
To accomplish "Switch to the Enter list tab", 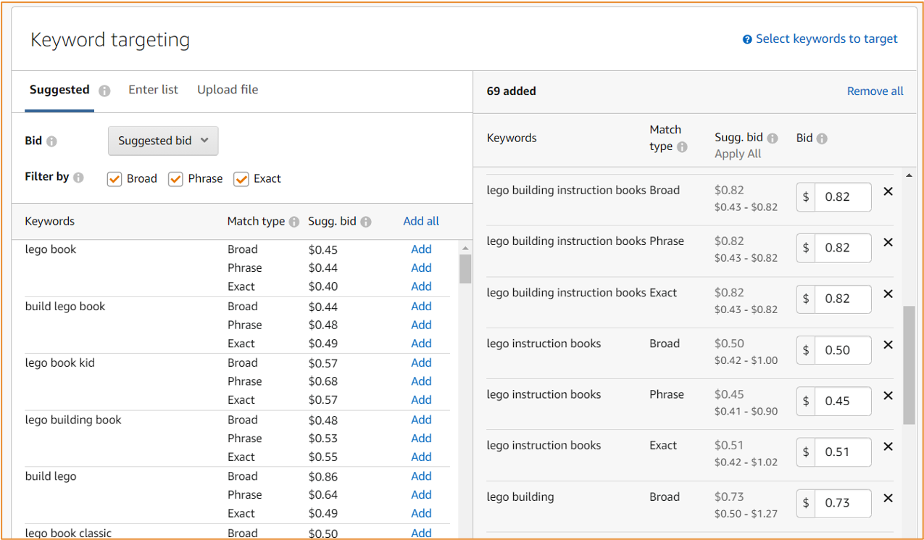I will [153, 89].
